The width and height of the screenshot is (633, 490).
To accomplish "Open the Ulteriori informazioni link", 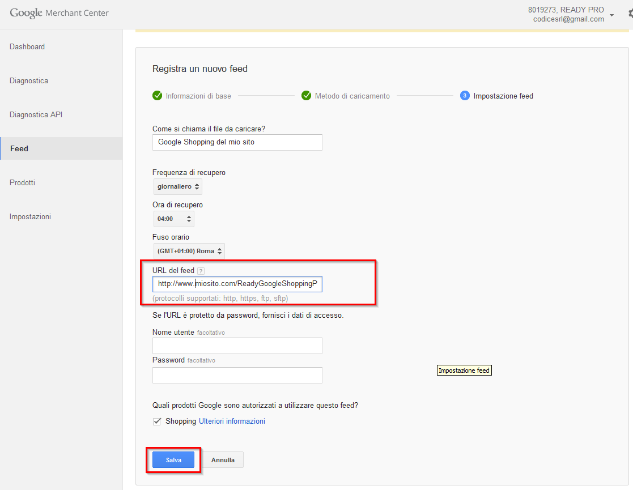I will click(232, 421).
